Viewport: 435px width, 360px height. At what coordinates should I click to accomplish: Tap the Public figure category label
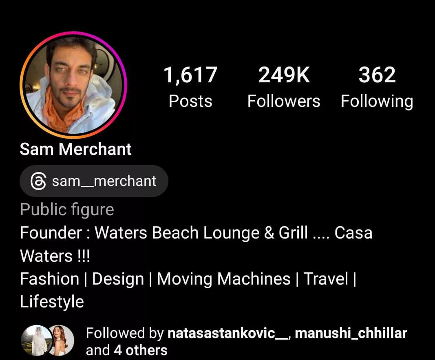tap(67, 210)
